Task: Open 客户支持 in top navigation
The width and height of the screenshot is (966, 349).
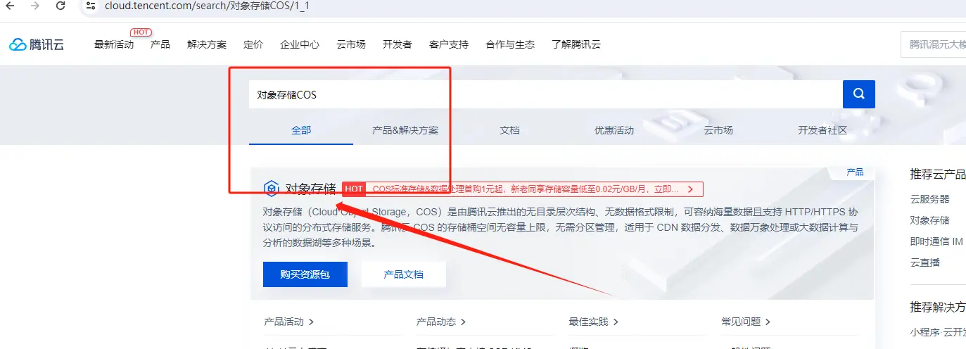Action: click(449, 44)
